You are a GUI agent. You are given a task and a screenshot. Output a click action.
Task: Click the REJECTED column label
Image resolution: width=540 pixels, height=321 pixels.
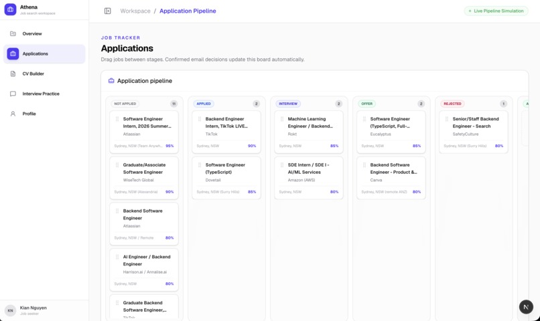tap(452, 104)
